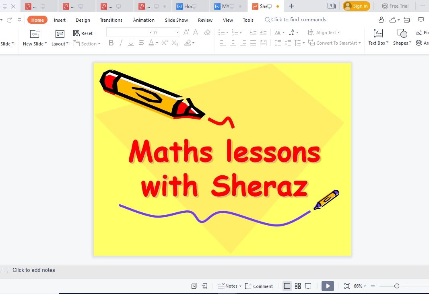This screenshot has width=429, height=294.
Task: Open the Insert ribbon tab
Action: pyautogui.click(x=60, y=20)
